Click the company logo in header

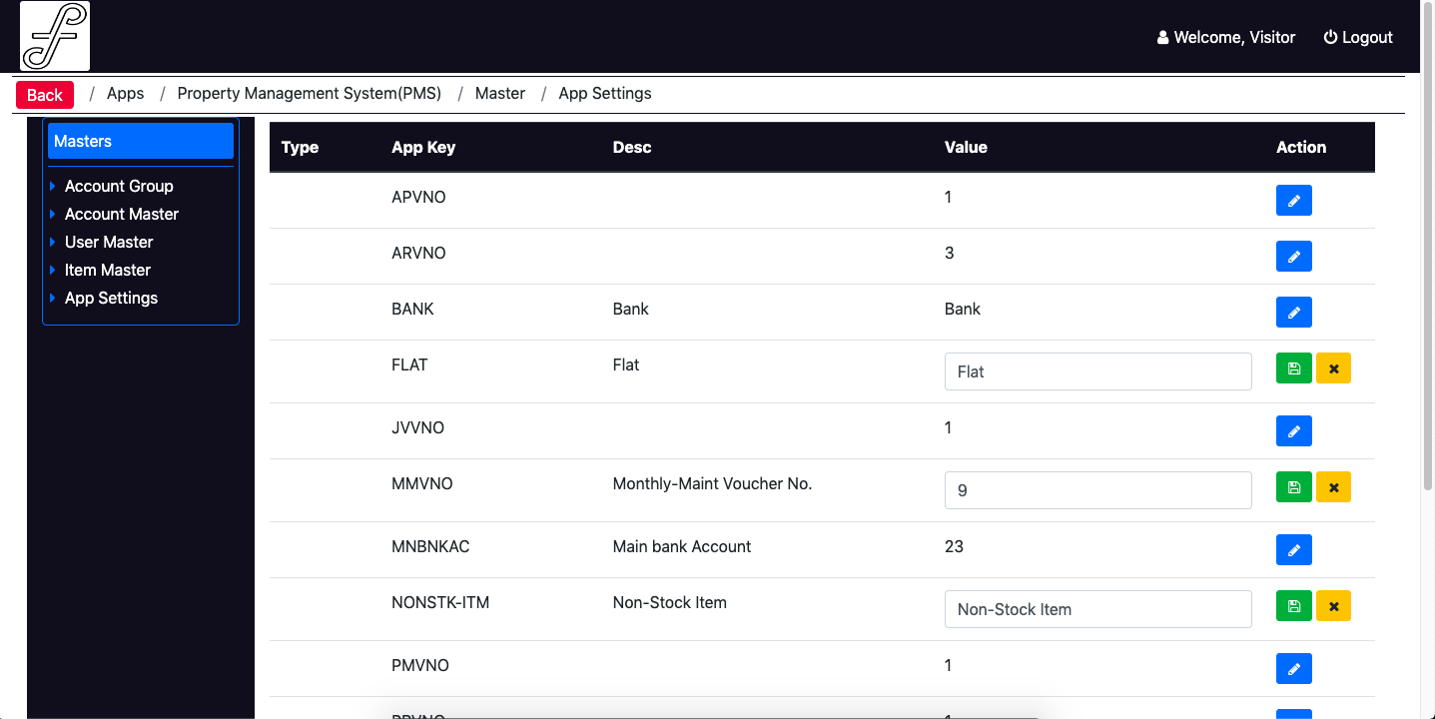(x=55, y=36)
